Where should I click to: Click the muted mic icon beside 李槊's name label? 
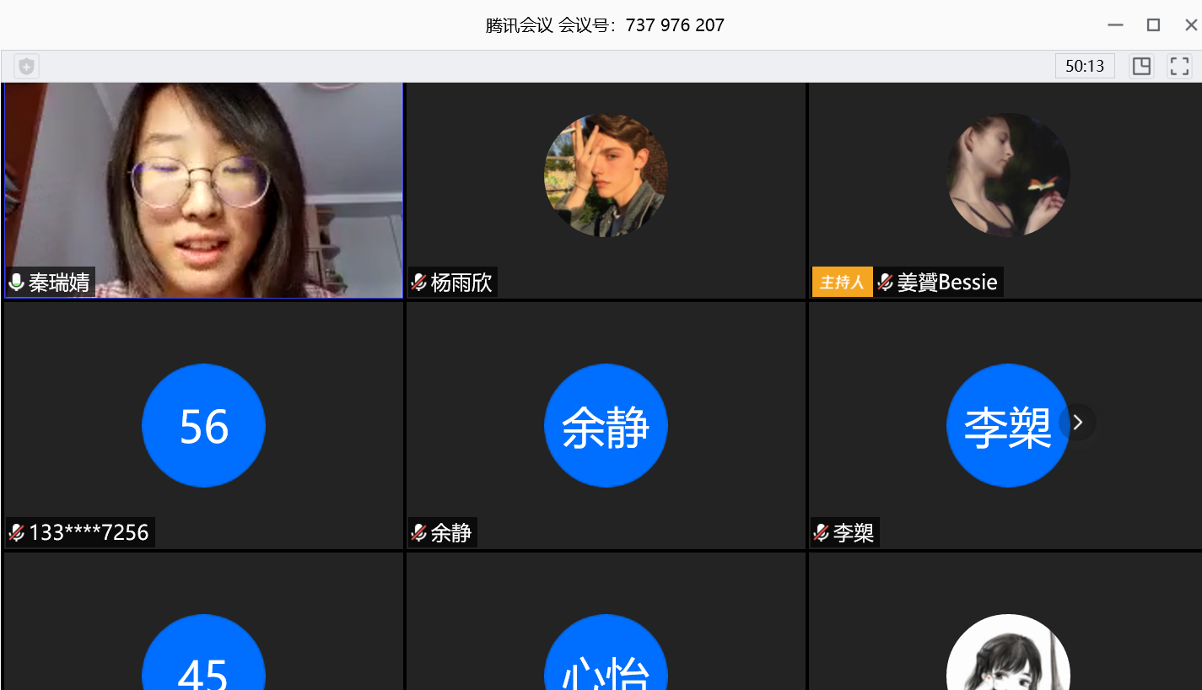821,532
